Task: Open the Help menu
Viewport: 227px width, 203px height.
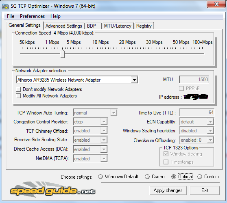Action: [55, 16]
